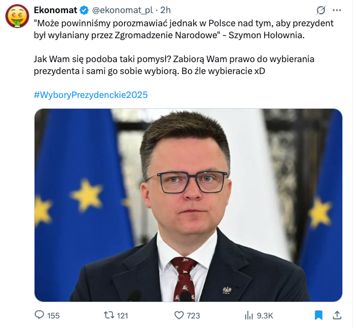Image resolution: width=356 pixels, height=328 pixels.
Task: Open the Grok explain post icon
Action: coord(321,10)
